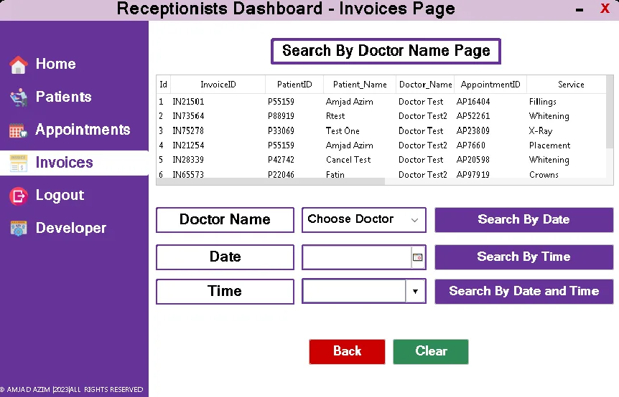Click the X-Ray service cell

tap(541, 130)
